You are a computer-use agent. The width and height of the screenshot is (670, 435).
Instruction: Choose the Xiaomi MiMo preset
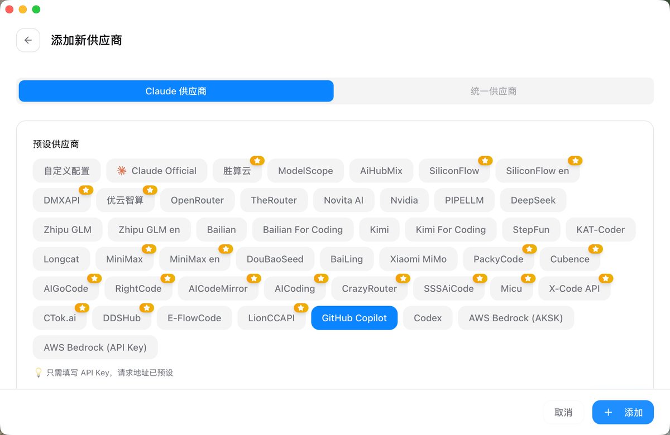pos(418,259)
